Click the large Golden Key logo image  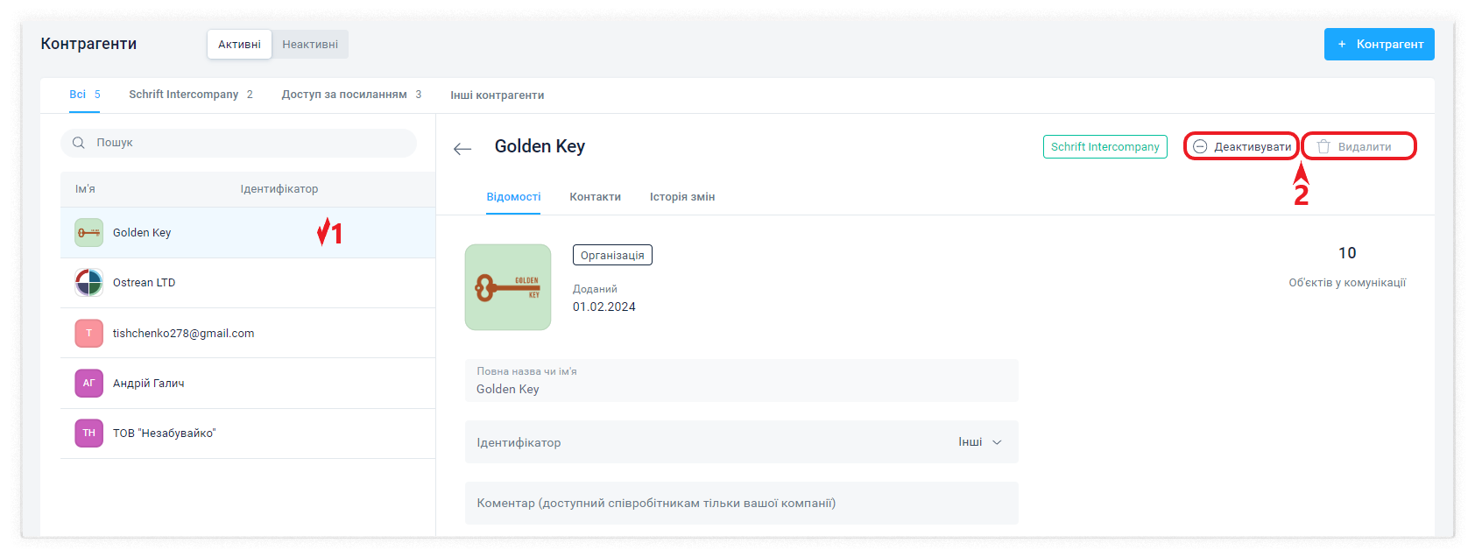pos(508,287)
